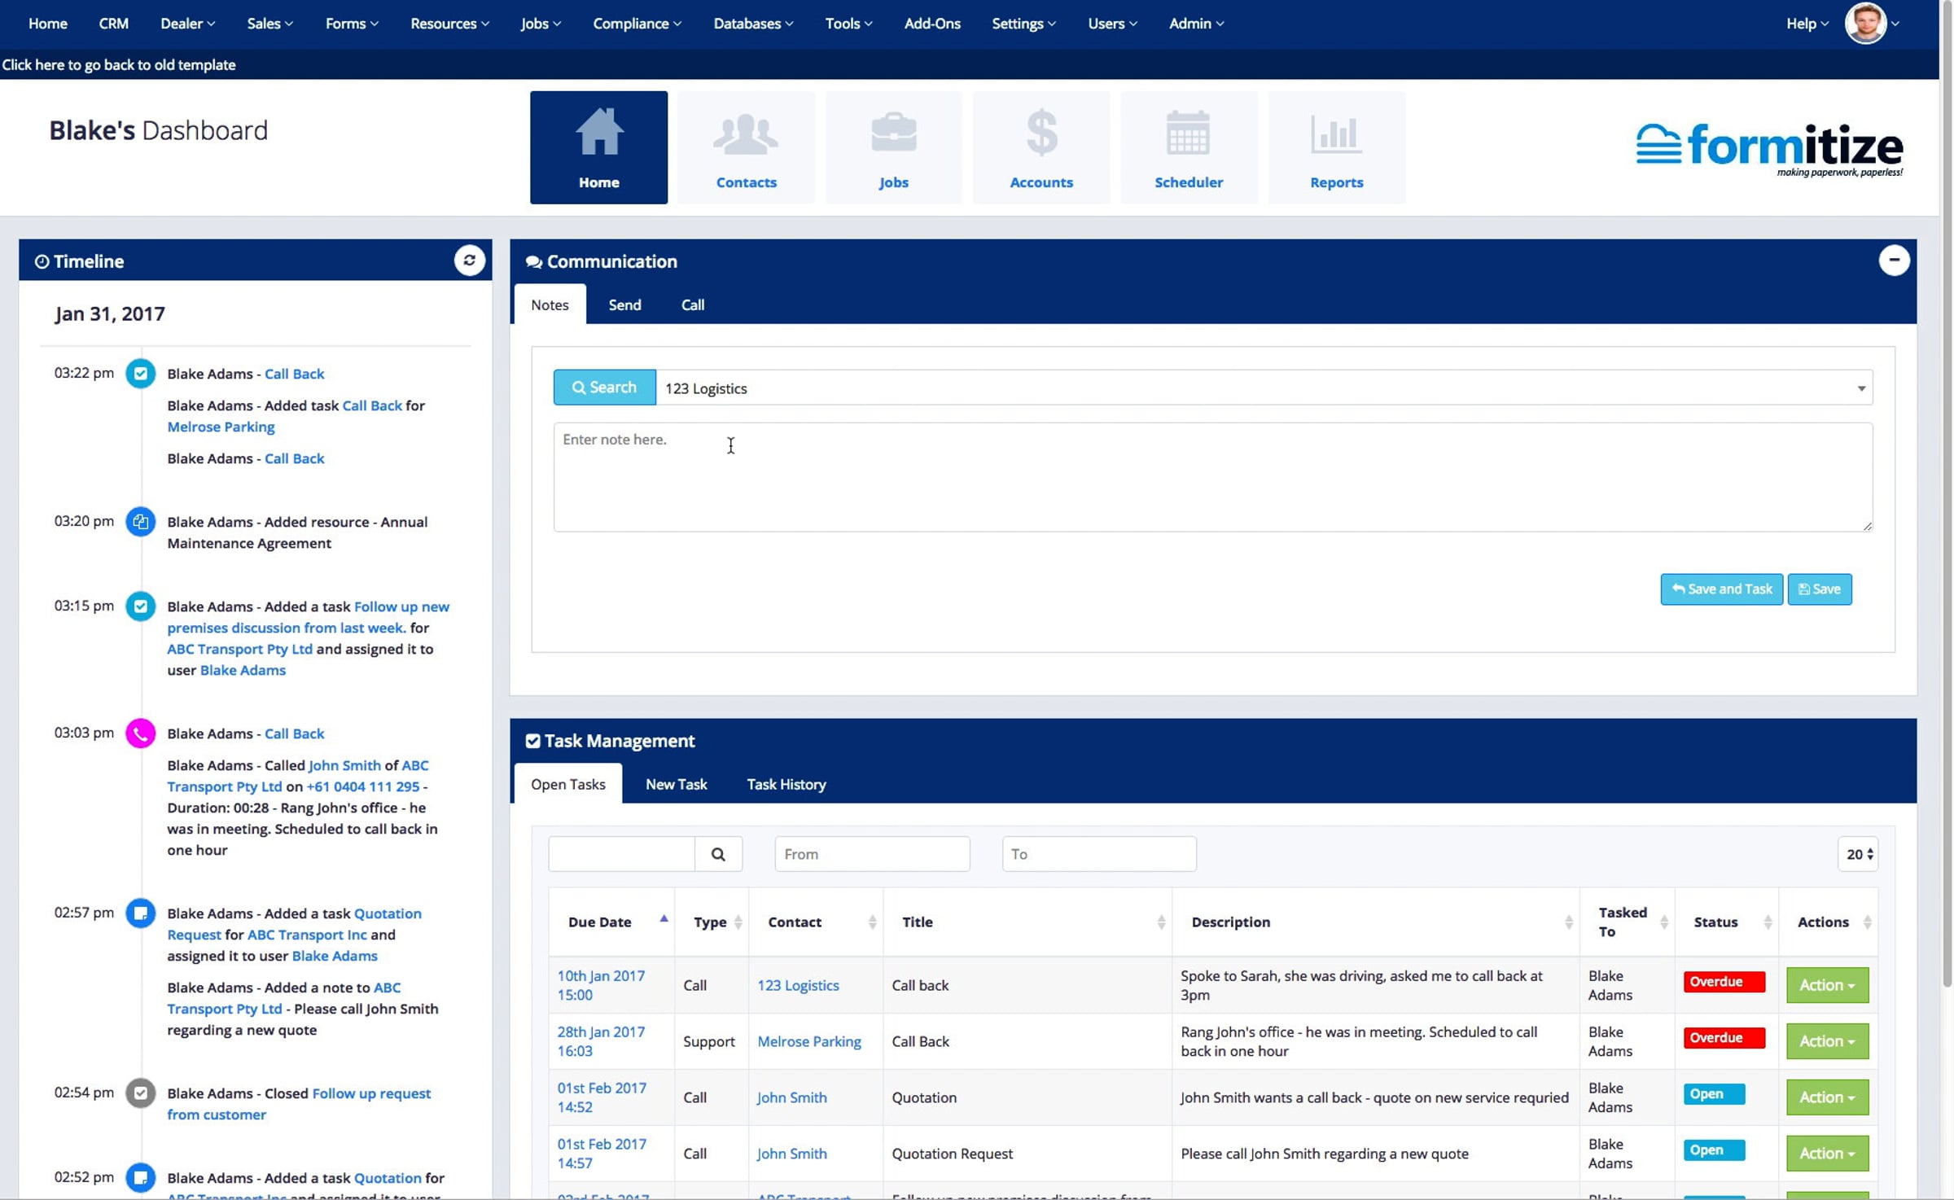Change the rows-per-page selector showing 20
1954x1200 pixels.
1857,854
